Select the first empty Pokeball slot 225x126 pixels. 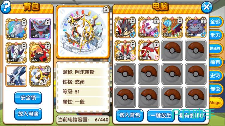172,50
